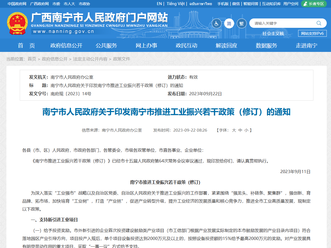Open 智能问答 from the top bar

tap(251, 4)
